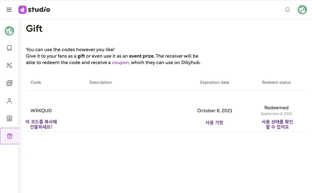Open the stacked cards icon in sidebar

[9, 83]
